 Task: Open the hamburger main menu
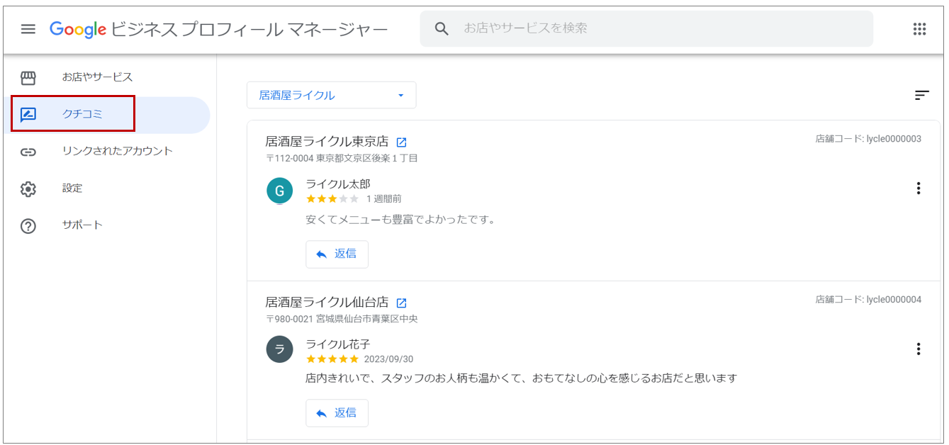[28, 29]
